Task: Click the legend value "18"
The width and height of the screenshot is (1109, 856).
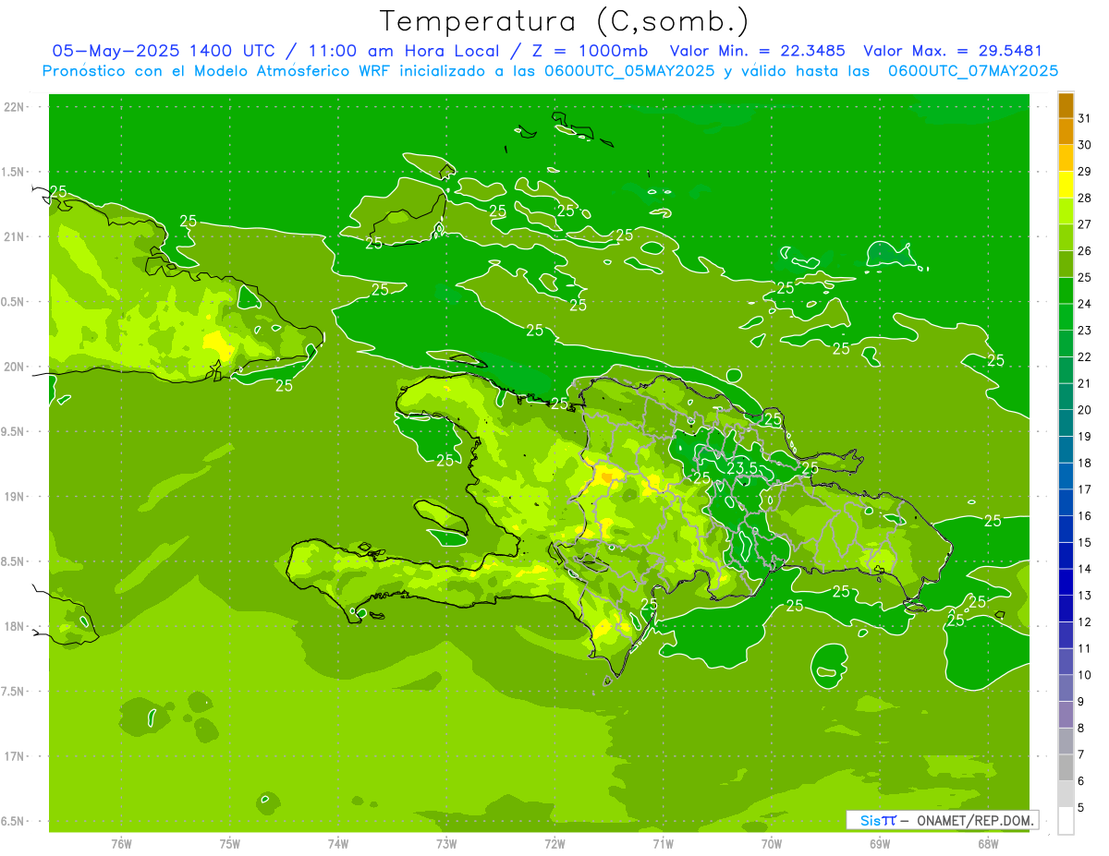Action: [x=1085, y=463]
